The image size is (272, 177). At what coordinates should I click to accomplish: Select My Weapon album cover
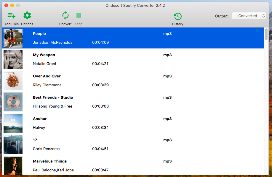13,59
